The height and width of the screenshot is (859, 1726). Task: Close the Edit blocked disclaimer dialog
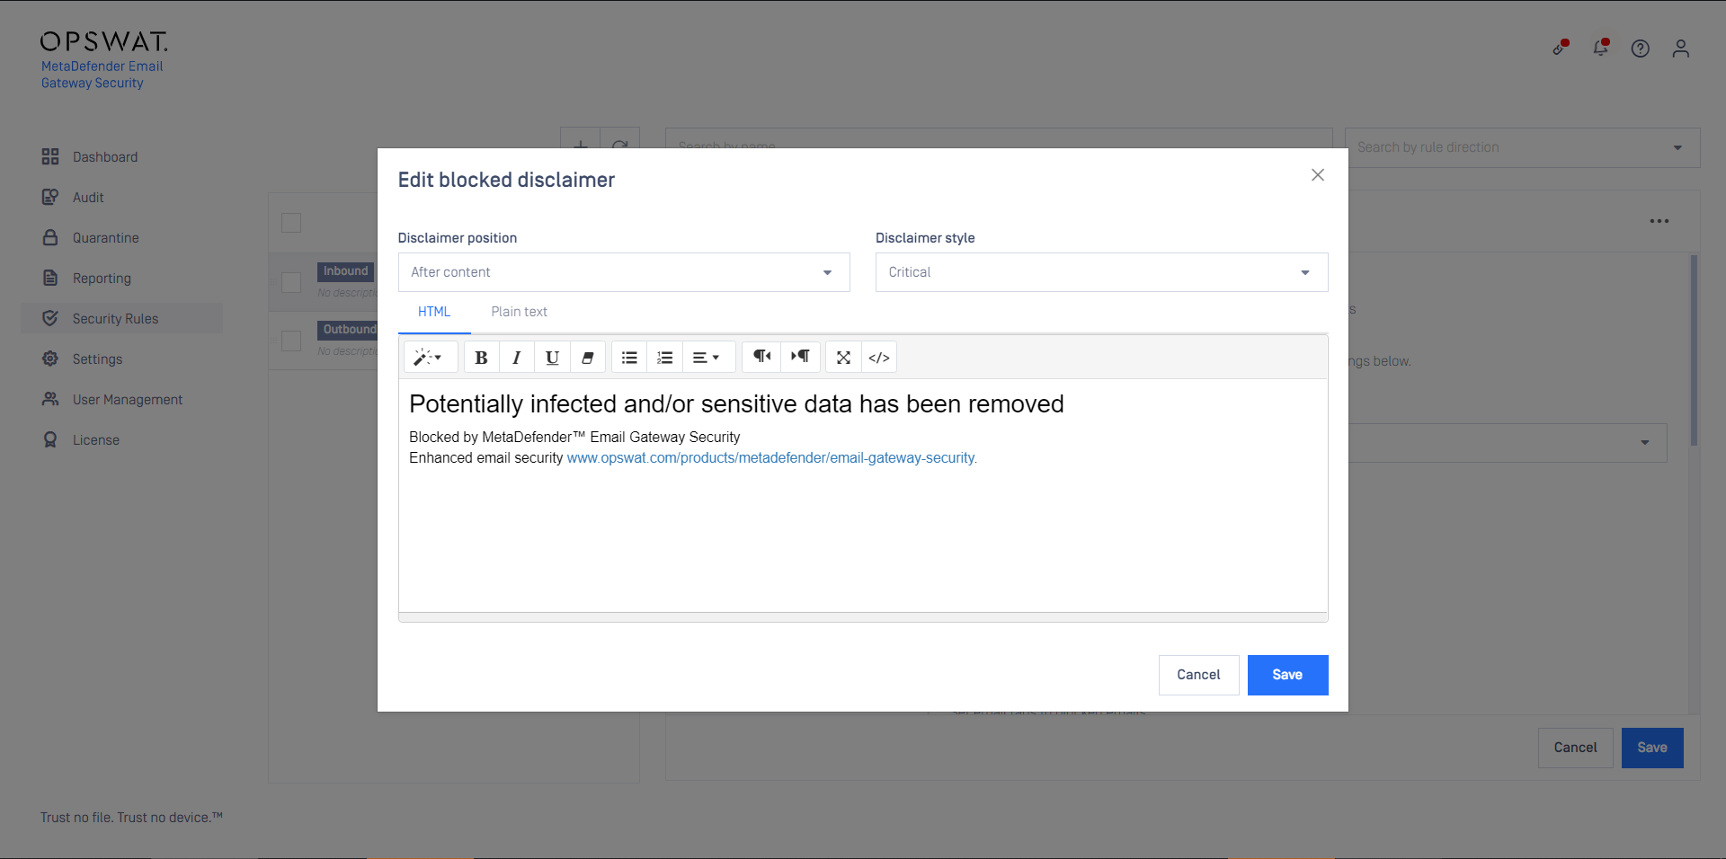tap(1318, 175)
